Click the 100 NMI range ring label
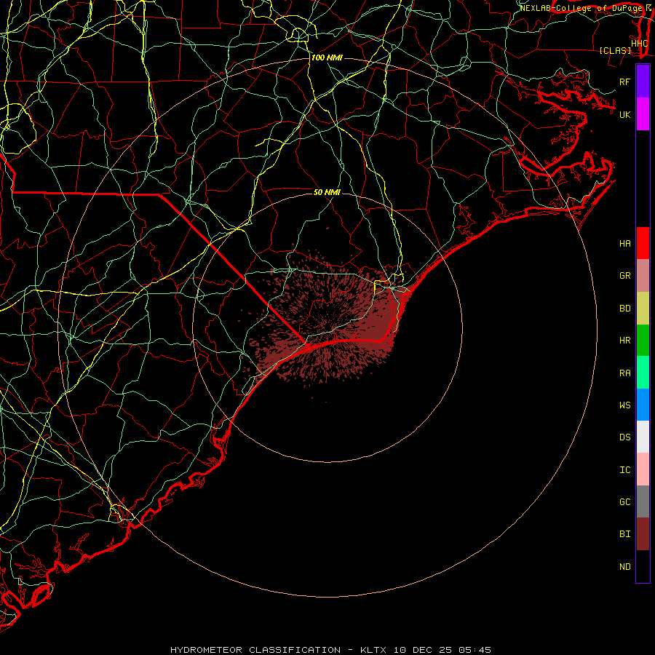Screen dimensions: 655x655 click(327, 57)
